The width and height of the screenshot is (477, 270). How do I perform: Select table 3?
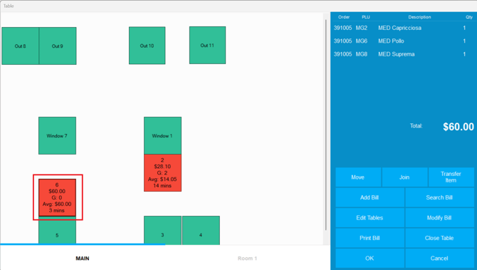coord(162,230)
